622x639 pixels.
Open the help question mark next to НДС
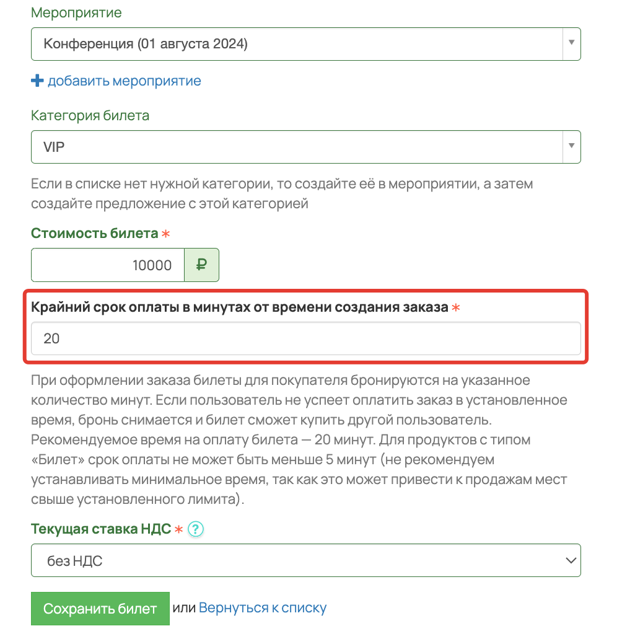click(196, 529)
